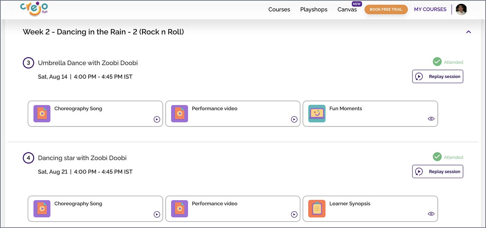View Fun Moments with eye icon
This screenshot has height=228, width=486.
pyautogui.click(x=431, y=119)
